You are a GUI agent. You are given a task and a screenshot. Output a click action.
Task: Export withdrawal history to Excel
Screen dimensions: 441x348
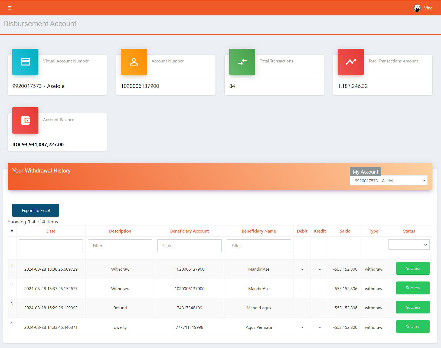(35, 210)
